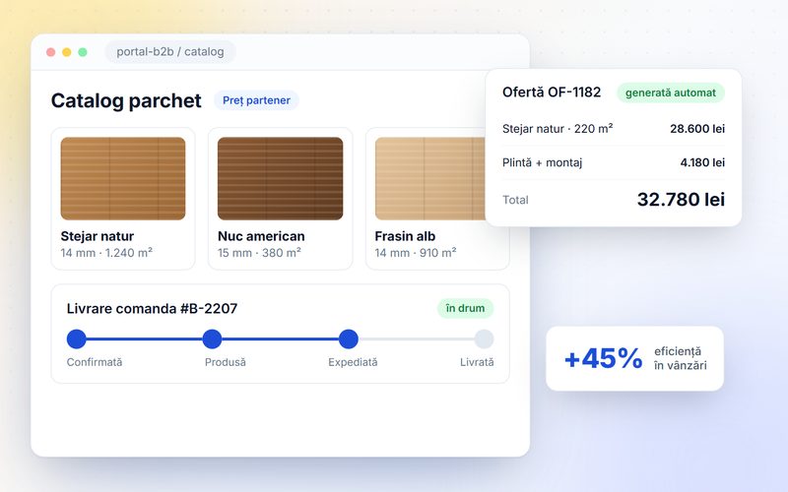Click the Produsă step label
This screenshot has height=492, width=788.
click(226, 362)
